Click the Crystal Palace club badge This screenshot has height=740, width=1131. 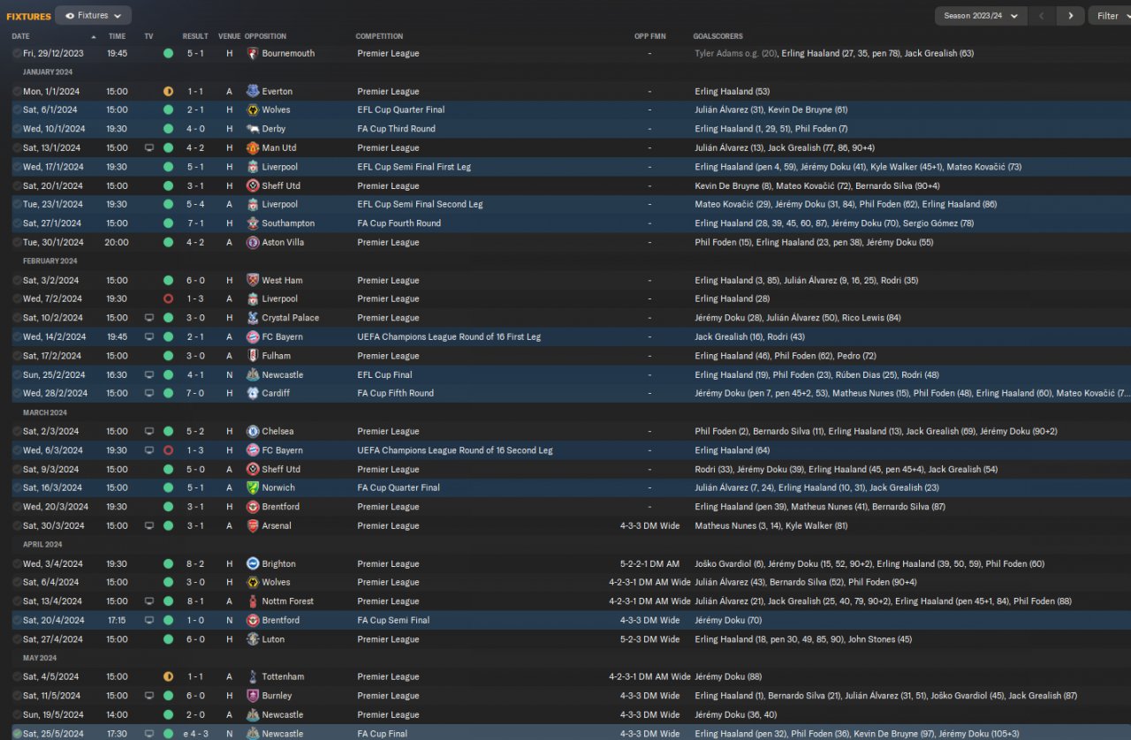point(253,318)
